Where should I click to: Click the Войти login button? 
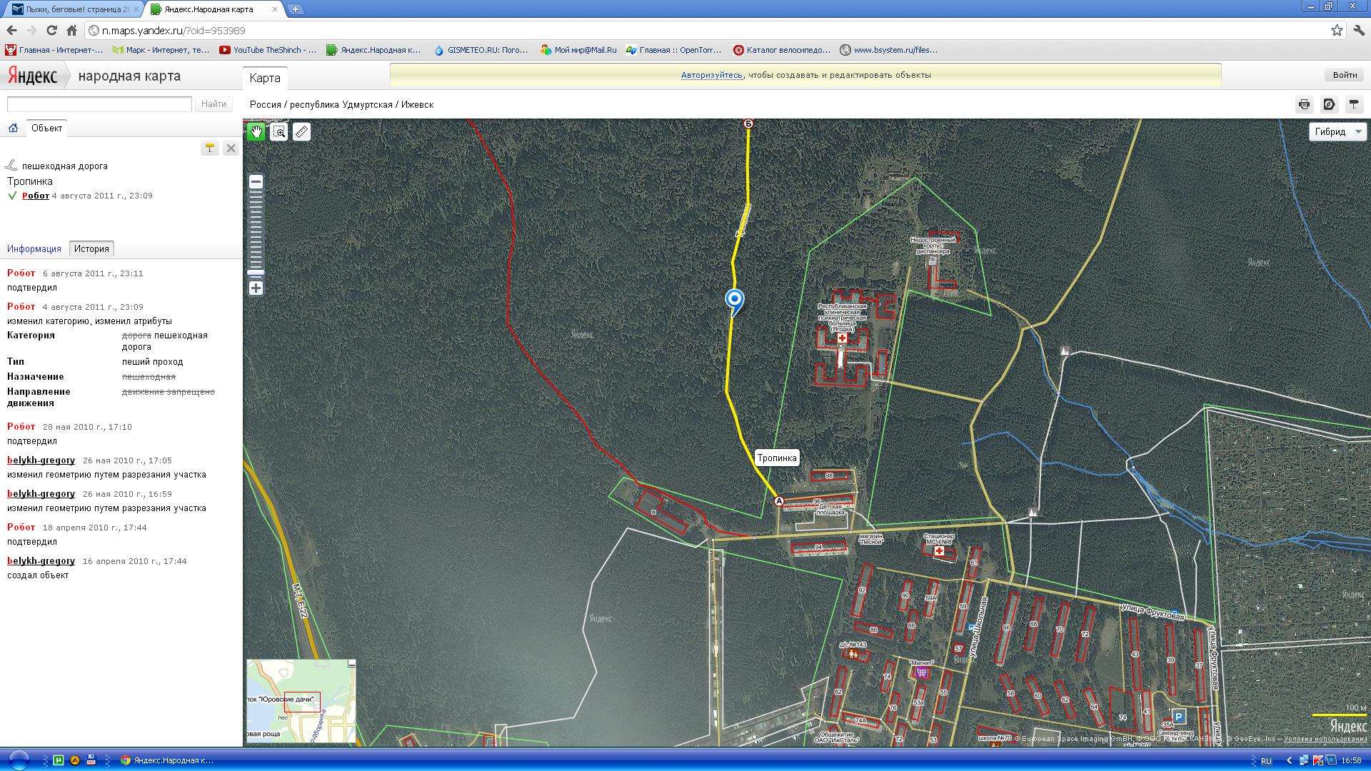(x=1345, y=75)
